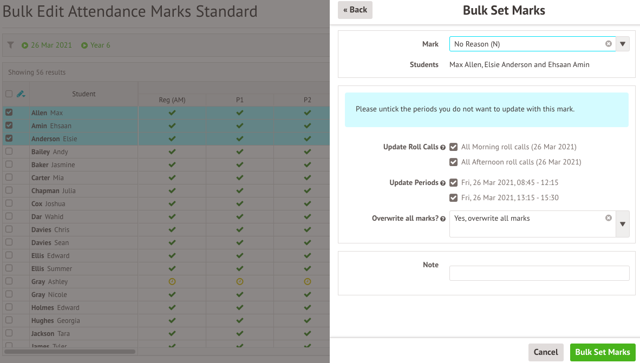Click Baker Jasmine's P2 present tick
This screenshot has height=363, width=640.
click(x=308, y=165)
